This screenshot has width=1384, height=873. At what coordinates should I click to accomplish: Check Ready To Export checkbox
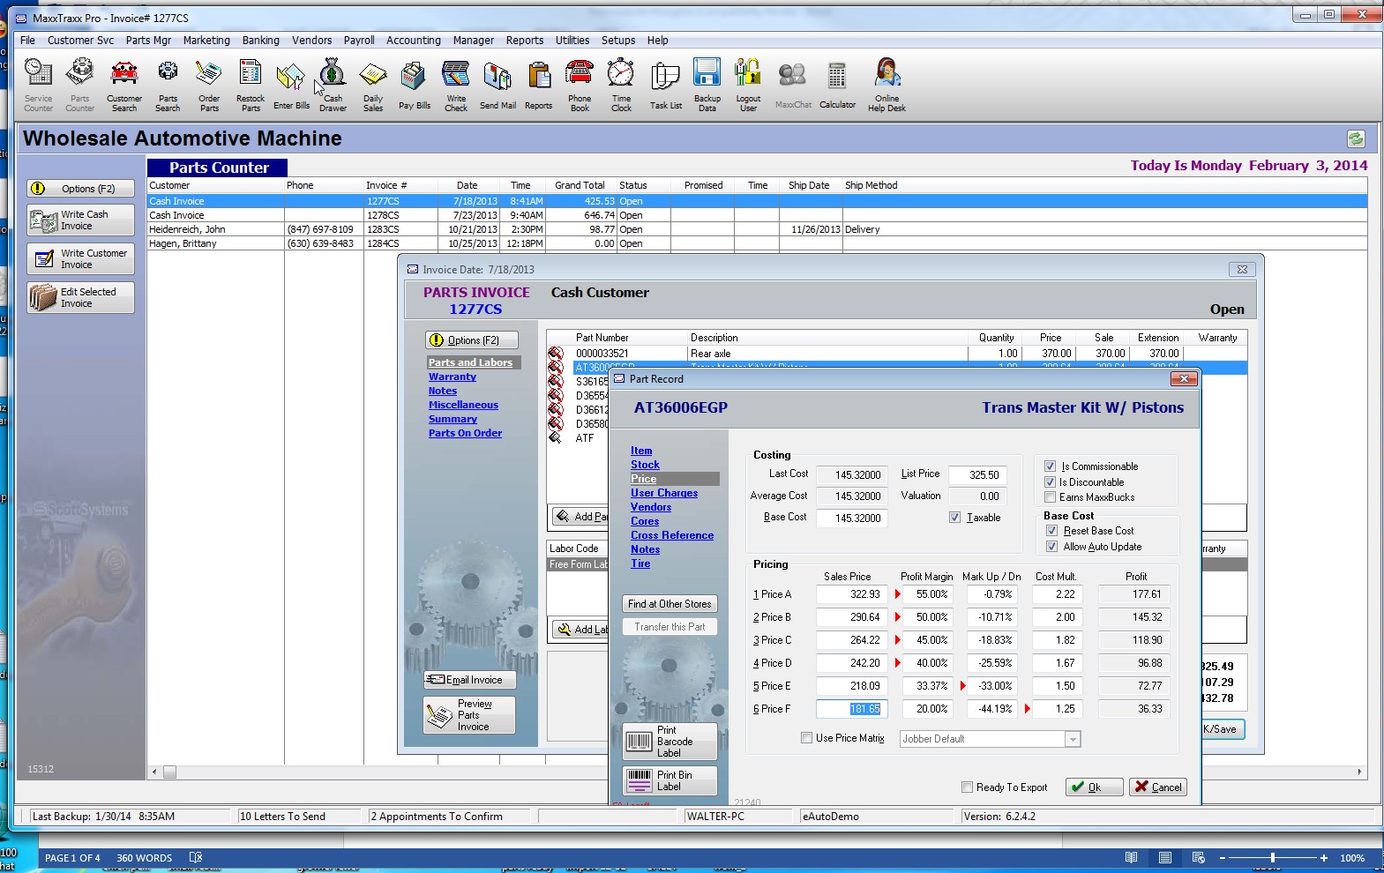coord(967,787)
